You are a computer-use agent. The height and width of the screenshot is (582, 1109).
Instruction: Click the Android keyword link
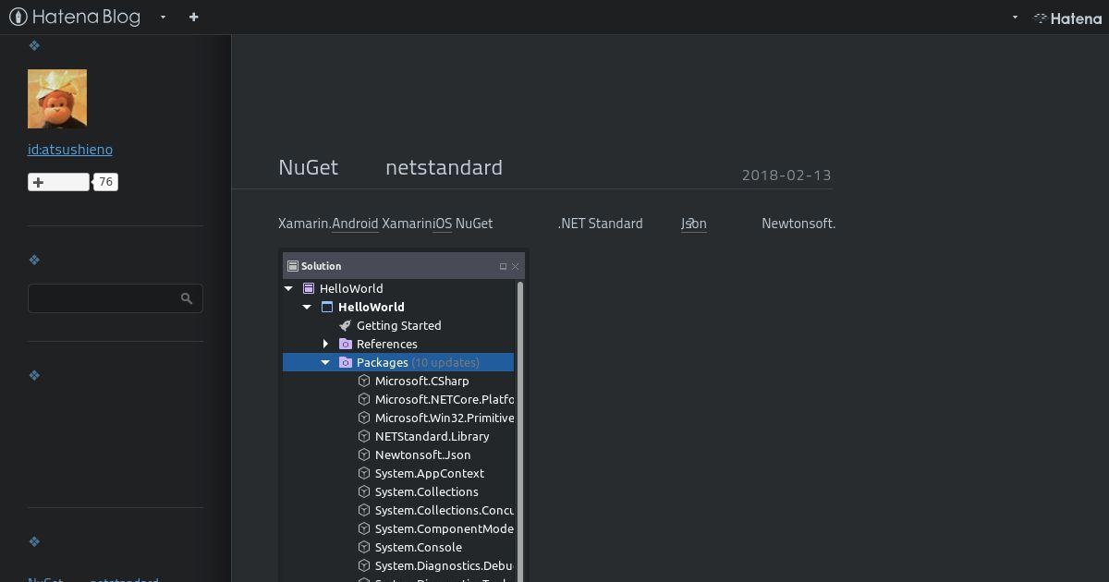(355, 224)
